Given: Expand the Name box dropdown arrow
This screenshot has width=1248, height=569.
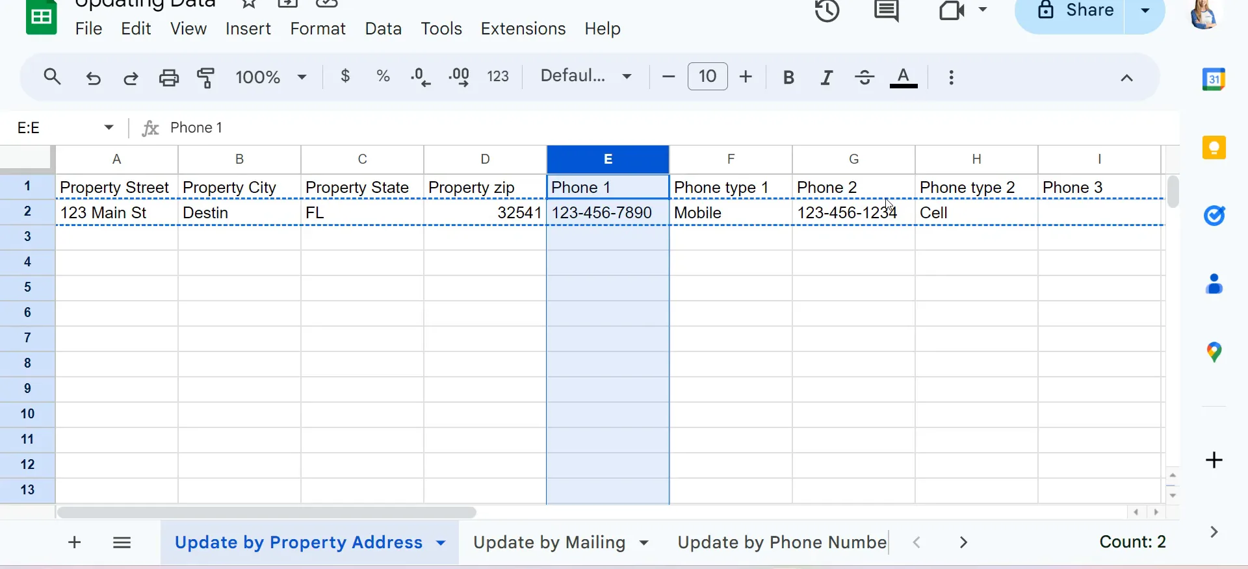Looking at the screenshot, I should [109, 127].
